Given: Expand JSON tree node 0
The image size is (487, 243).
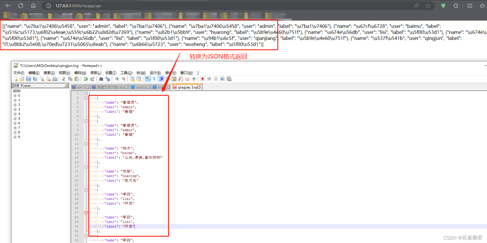Looking at the screenshot, I should (x=15, y=96).
